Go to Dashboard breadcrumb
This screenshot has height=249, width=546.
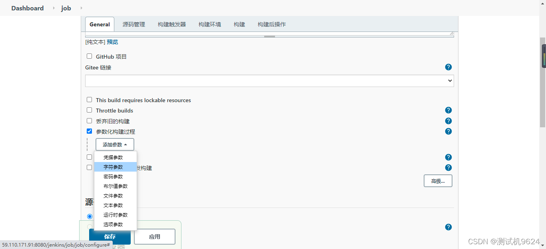coord(28,8)
